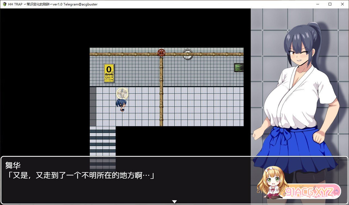Click the green terminal monitor on the wall
Viewport: 349px width, 205px height.
(239, 68)
